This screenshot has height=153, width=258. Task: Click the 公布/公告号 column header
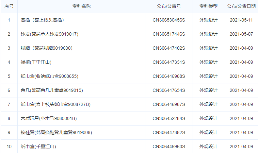[x=169, y=6]
